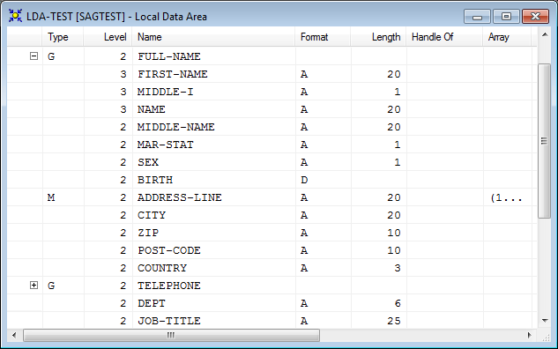Click the M type of ADDRESS-LINE
558x349 pixels.
51,197
